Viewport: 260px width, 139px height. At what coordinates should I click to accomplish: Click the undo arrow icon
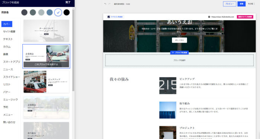click(x=105, y=4)
